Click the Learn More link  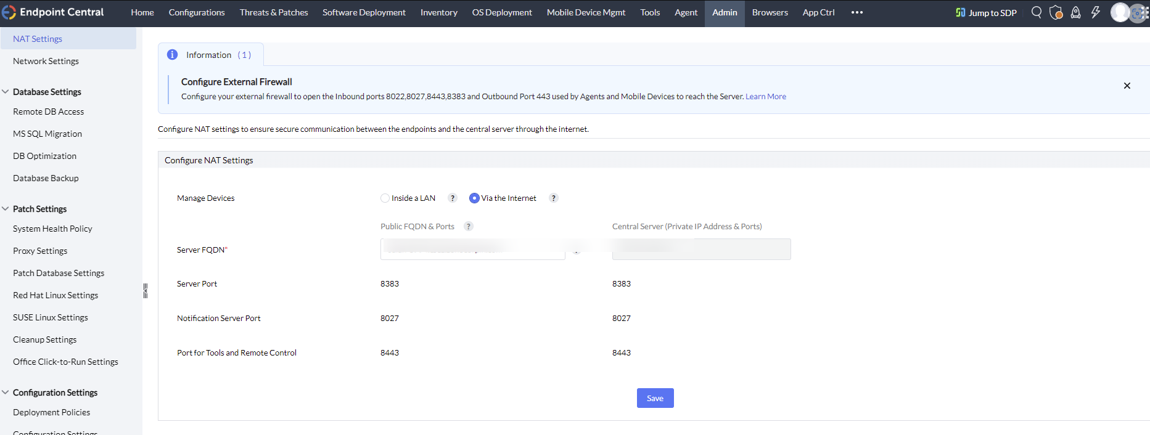[766, 97]
